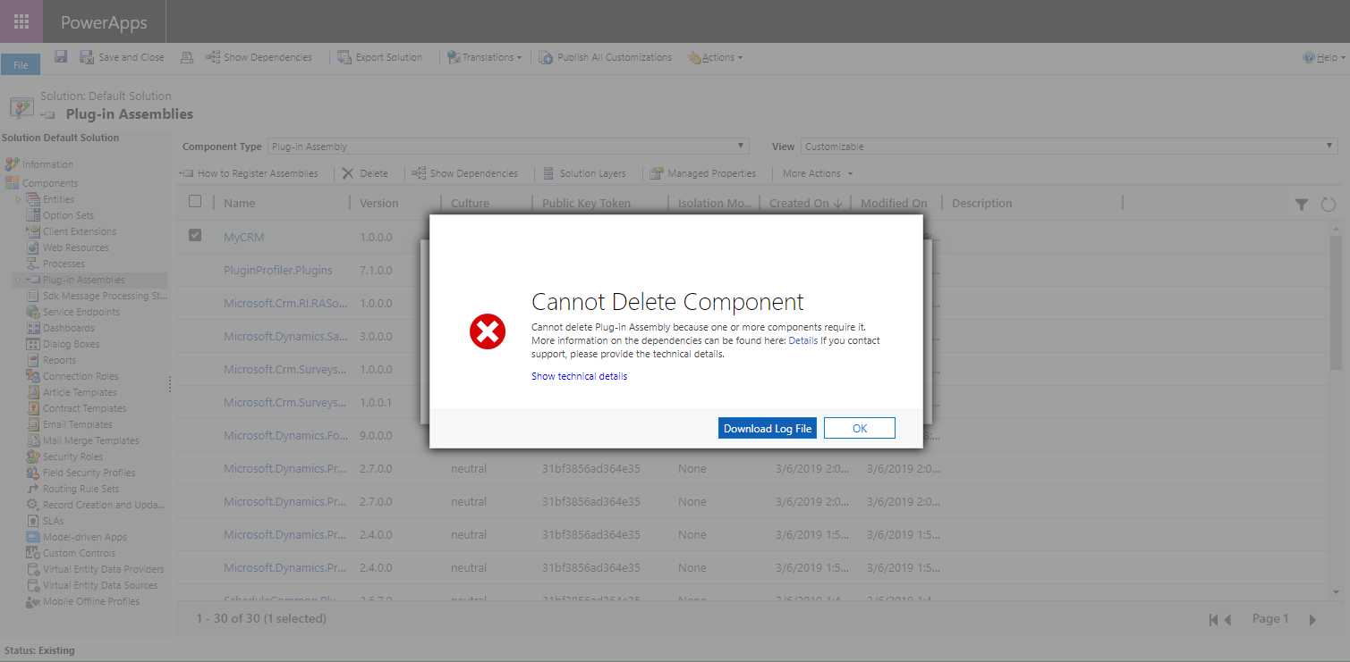This screenshot has height=662, width=1350.
Task: Uncheck the MyCRM row checkbox
Action: 195,236
